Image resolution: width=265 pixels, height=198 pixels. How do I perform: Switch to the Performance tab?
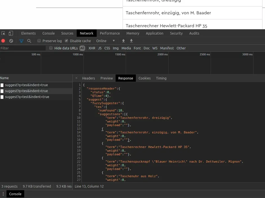click(x=110, y=33)
